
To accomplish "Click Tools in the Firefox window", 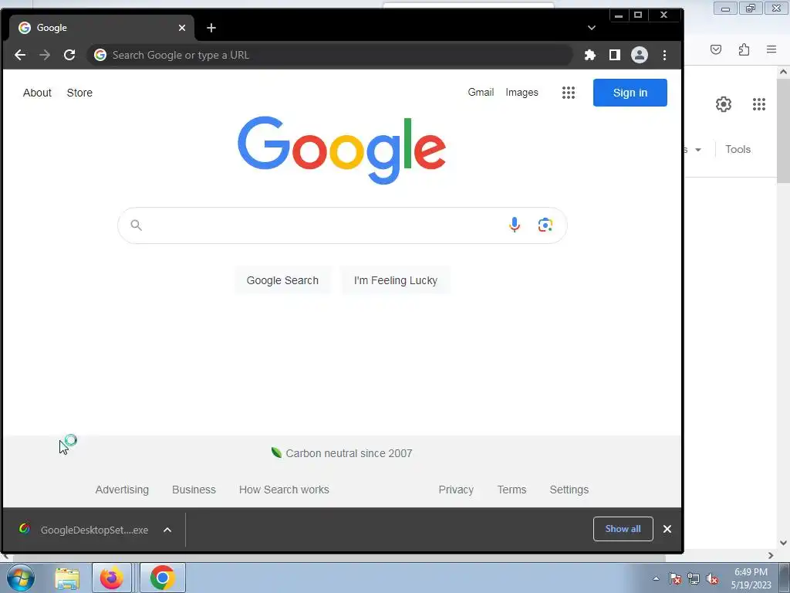I will pos(738,149).
